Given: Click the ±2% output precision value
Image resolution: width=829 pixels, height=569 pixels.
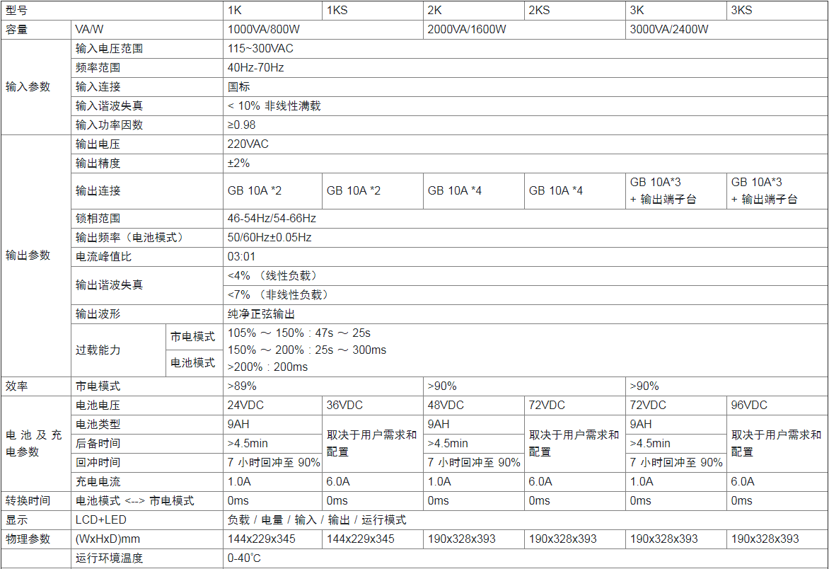Looking at the screenshot, I should click(239, 163).
